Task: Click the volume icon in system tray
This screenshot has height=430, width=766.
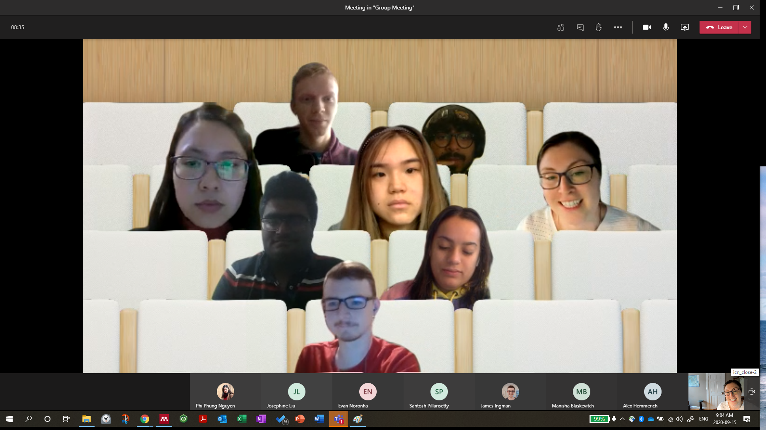Action: pos(679,419)
